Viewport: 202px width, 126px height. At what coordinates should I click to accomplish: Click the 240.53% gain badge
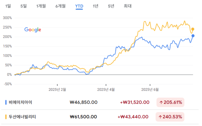click(x=170, y=117)
